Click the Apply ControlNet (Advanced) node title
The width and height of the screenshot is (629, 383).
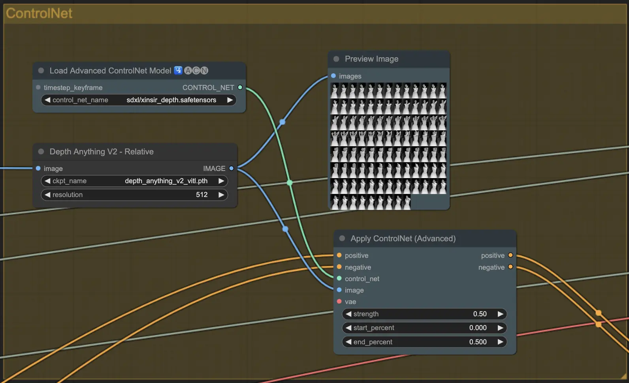[x=403, y=238]
